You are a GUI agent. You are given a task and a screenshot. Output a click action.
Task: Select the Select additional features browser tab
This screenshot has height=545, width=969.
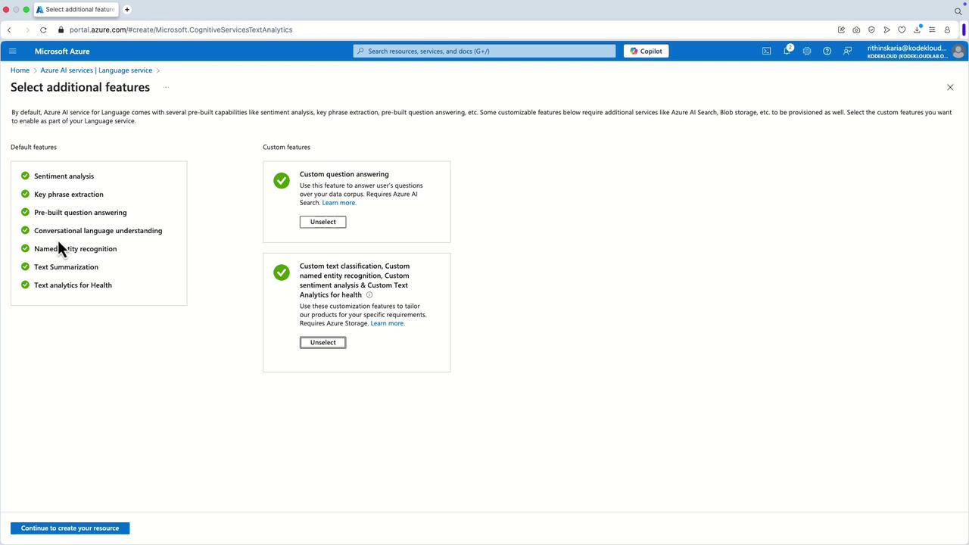(76, 10)
